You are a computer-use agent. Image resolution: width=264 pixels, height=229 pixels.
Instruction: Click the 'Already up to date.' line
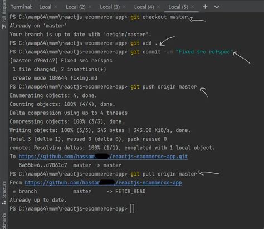point(38,200)
